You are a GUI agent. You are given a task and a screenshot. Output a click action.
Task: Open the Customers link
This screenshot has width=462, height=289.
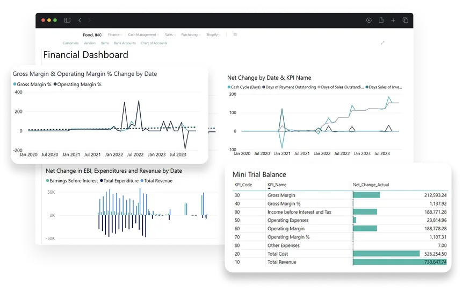coord(70,43)
